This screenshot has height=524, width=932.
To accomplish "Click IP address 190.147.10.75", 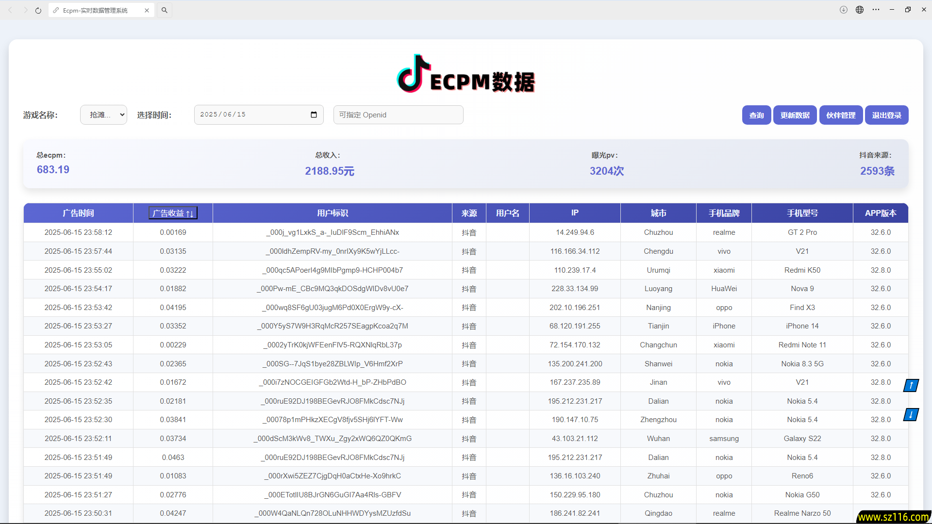I will 575,420.
